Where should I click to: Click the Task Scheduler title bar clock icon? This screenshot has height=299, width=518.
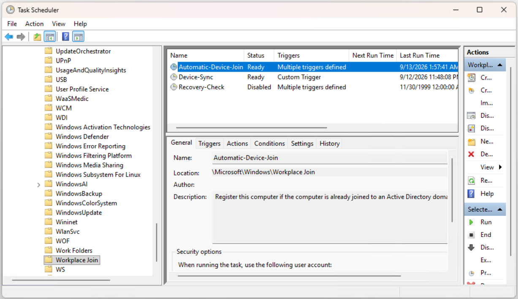10,10
